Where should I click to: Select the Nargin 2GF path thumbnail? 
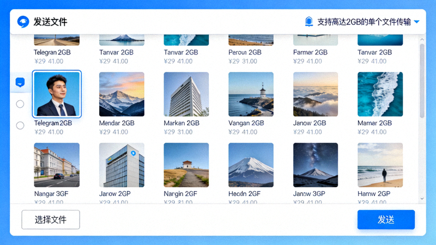pyautogui.click(x=186, y=165)
